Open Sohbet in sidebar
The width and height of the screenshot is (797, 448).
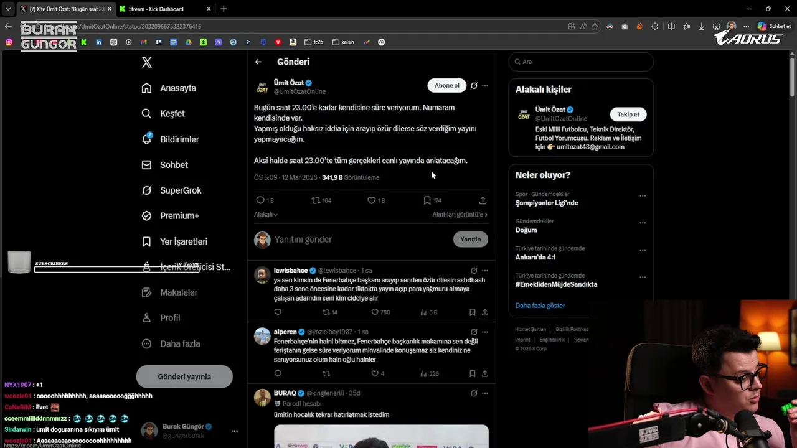tap(164, 165)
